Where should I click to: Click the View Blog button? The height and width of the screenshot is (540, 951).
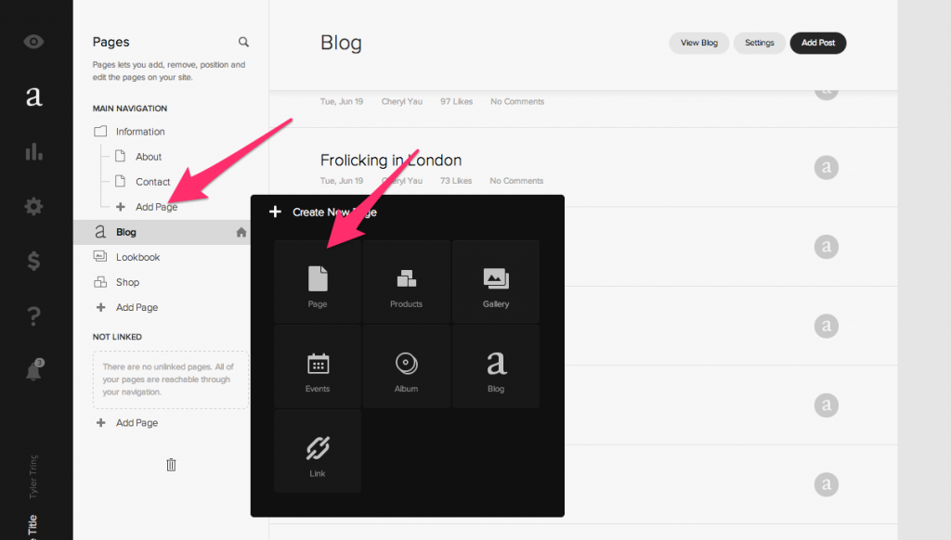point(698,43)
